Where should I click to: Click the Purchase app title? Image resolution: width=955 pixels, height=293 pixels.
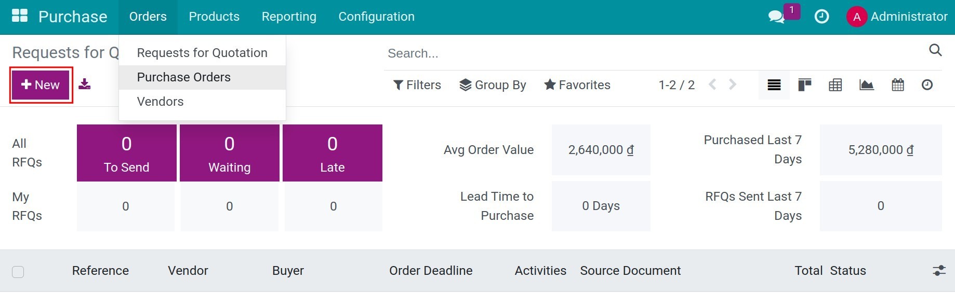pyautogui.click(x=73, y=17)
